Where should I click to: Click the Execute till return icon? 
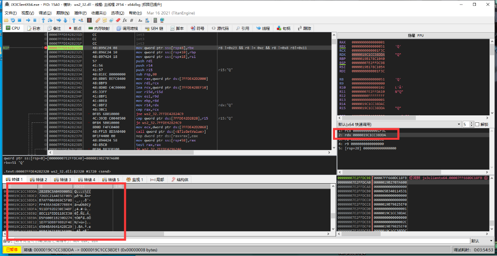pos(74,20)
